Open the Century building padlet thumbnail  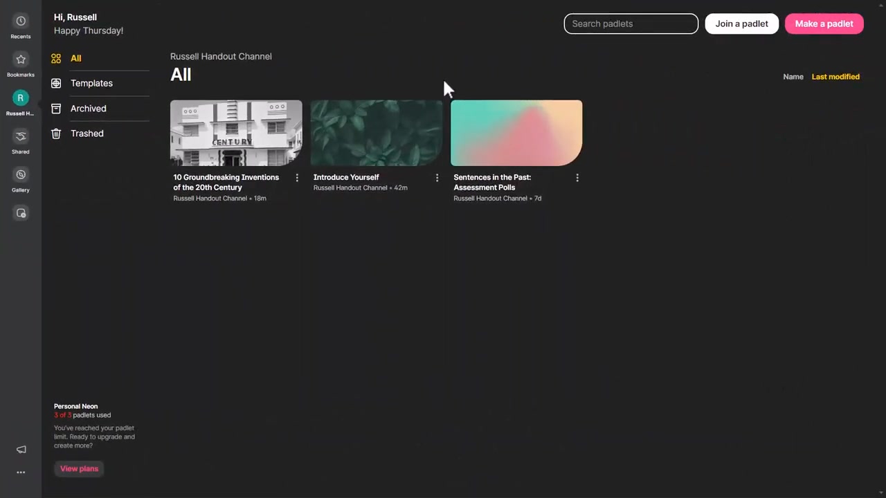click(236, 133)
